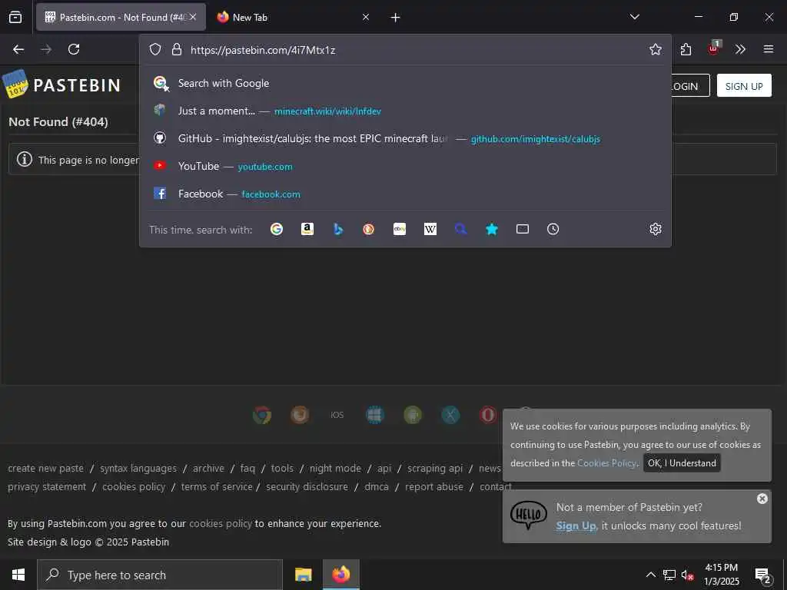
Task: Search this time with Google icon
Action: (277, 229)
